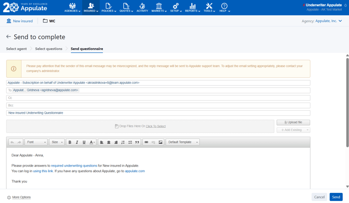
Task: Select the Send questionnaire step
Action: (87, 49)
